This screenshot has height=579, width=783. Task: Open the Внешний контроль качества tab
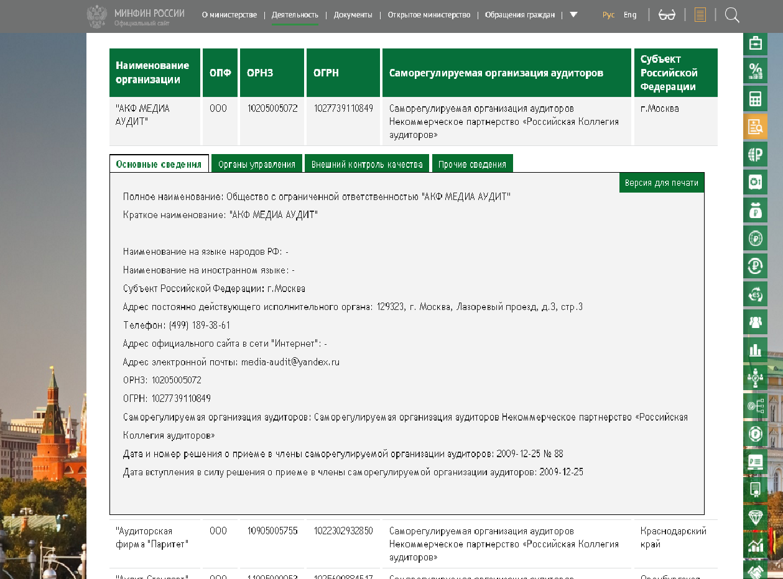[367, 164]
